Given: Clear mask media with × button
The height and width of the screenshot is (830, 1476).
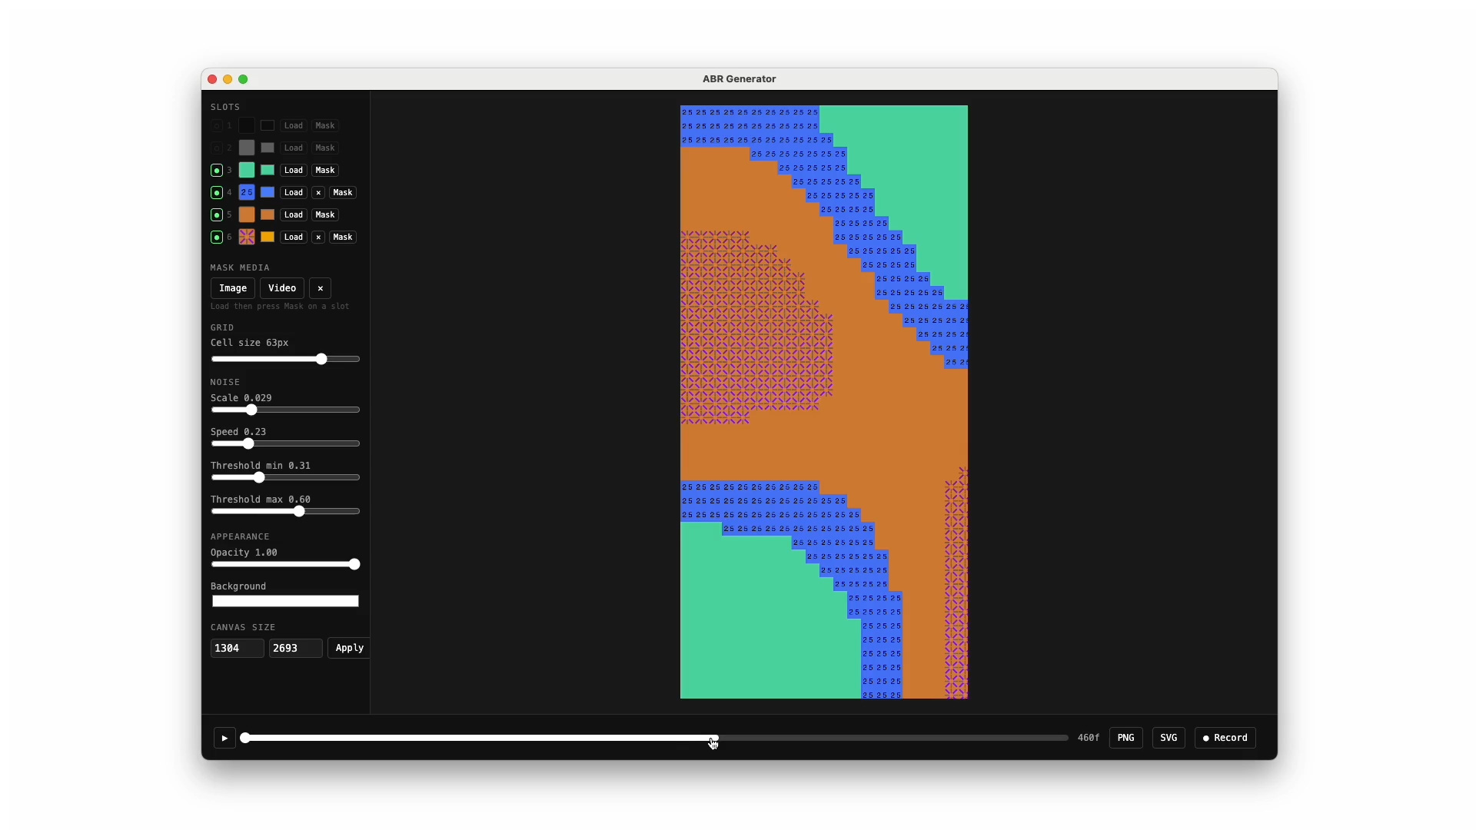Looking at the screenshot, I should [321, 288].
